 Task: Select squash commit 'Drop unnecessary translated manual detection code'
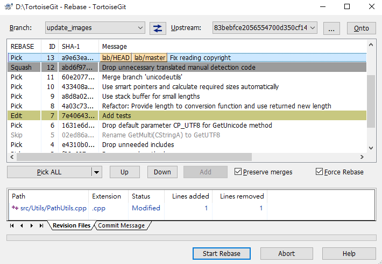(x=187, y=67)
